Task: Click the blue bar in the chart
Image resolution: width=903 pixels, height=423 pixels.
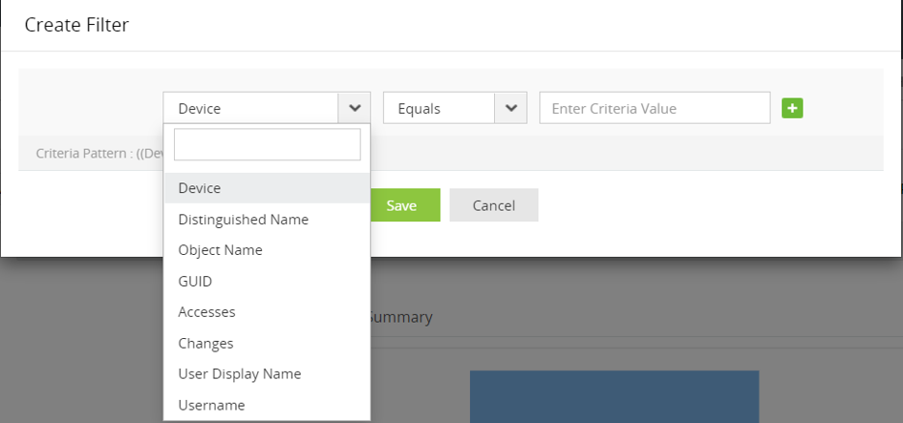Action: 613,396
